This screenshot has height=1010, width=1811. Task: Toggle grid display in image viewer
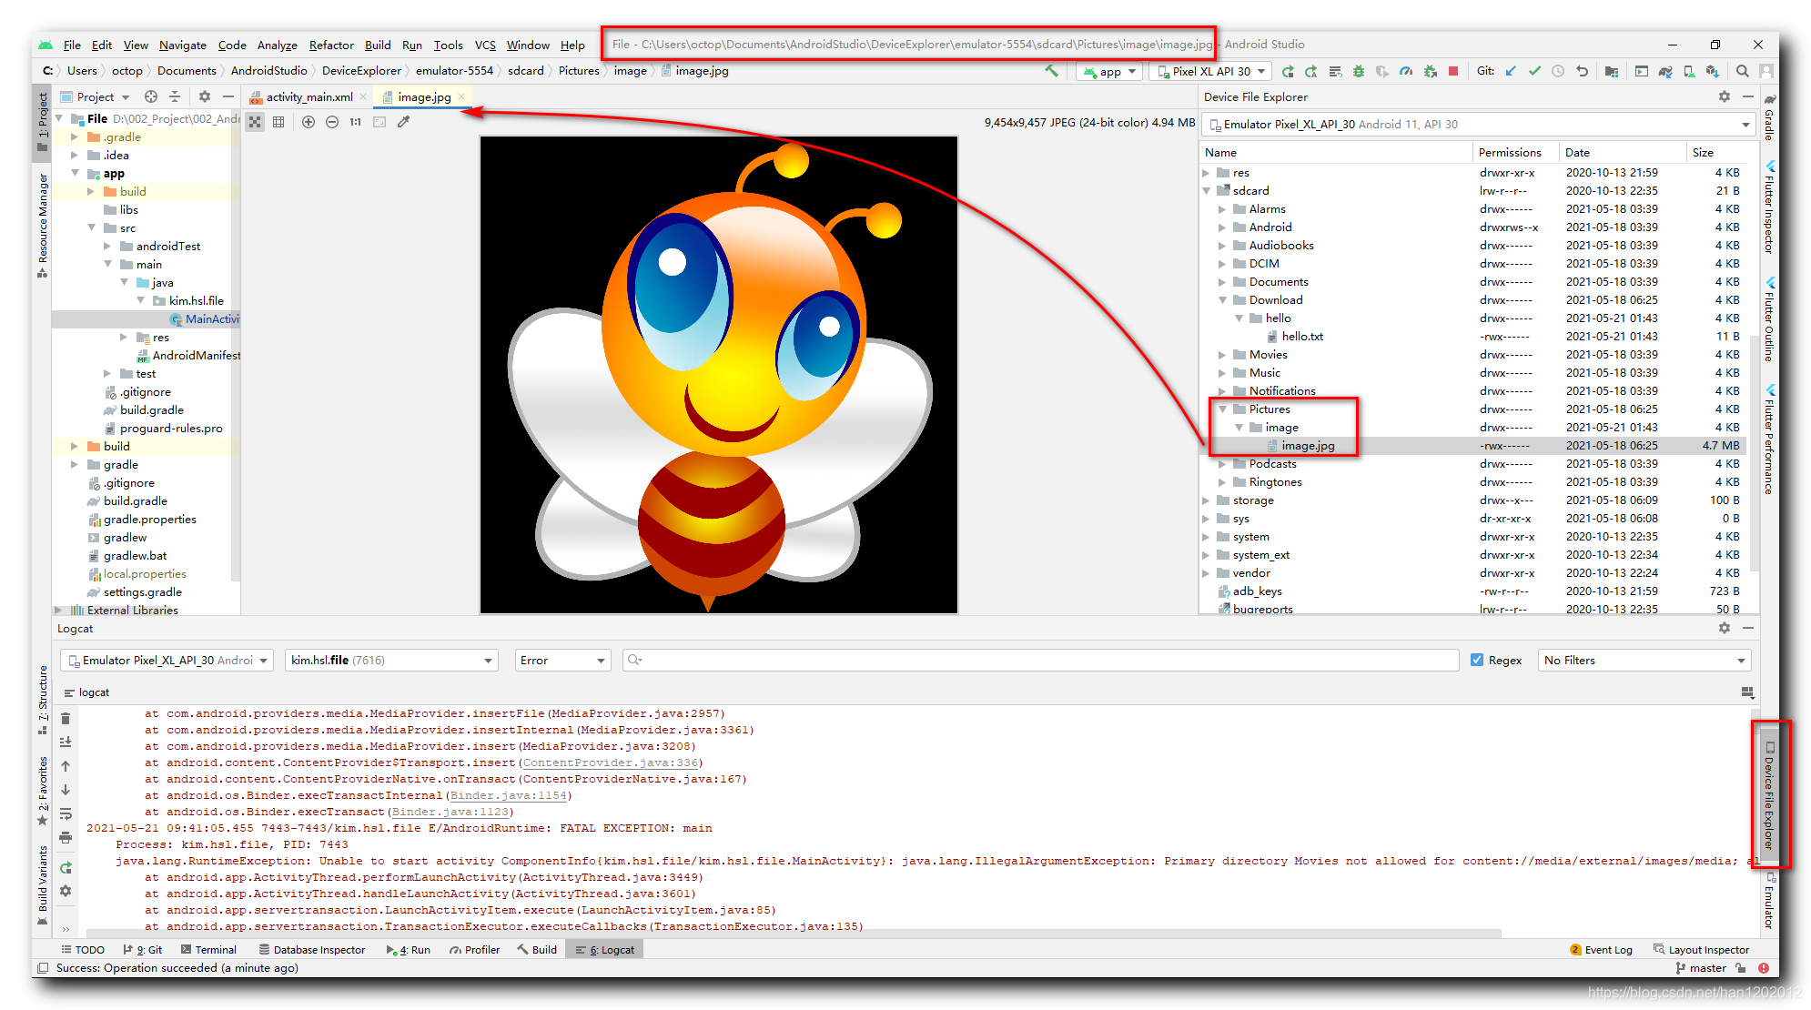(278, 122)
